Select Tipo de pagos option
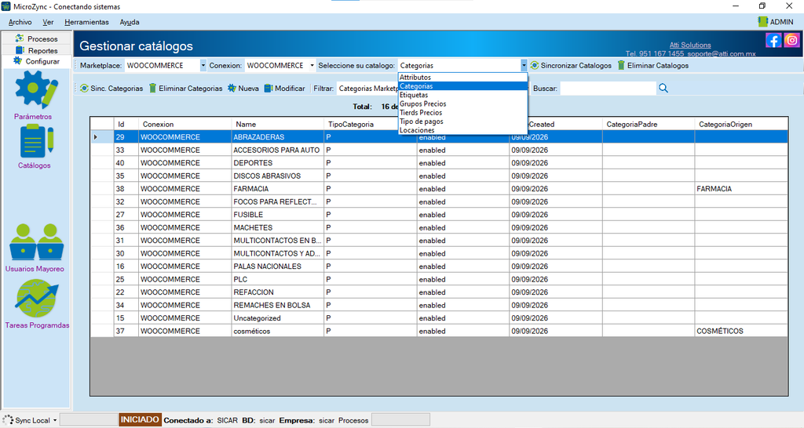Image resolution: width=804 pixels, height=428 pixels. pos(462,122)
